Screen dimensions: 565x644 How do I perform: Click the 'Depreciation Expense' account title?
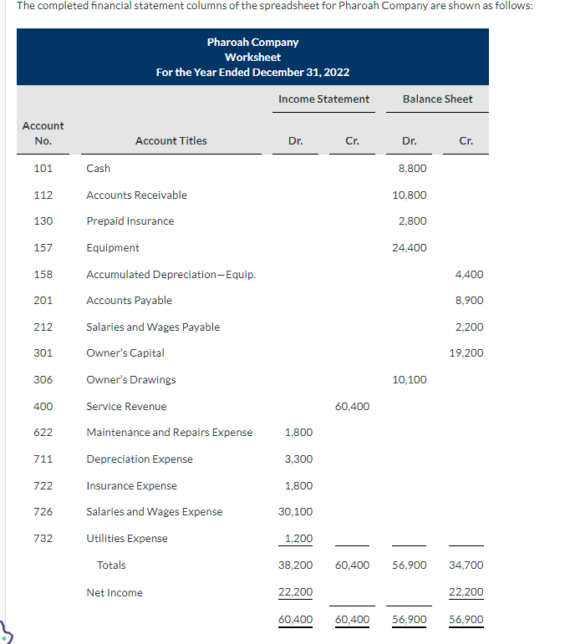point(140,459)
